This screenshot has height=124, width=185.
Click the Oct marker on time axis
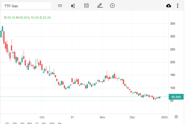point(42,117)
